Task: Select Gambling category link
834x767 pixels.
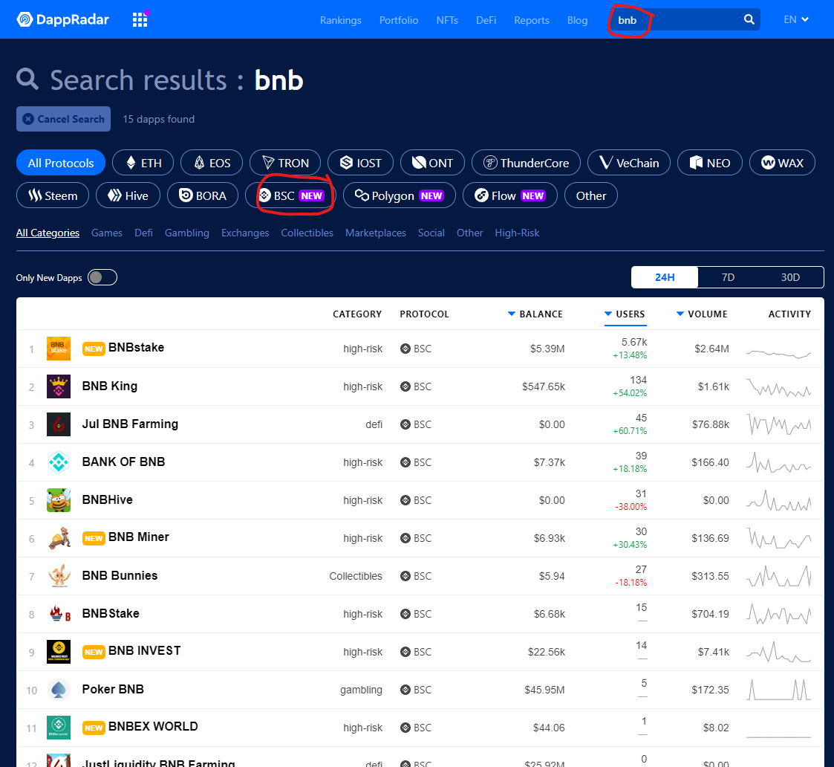Action: coord(186,233)
